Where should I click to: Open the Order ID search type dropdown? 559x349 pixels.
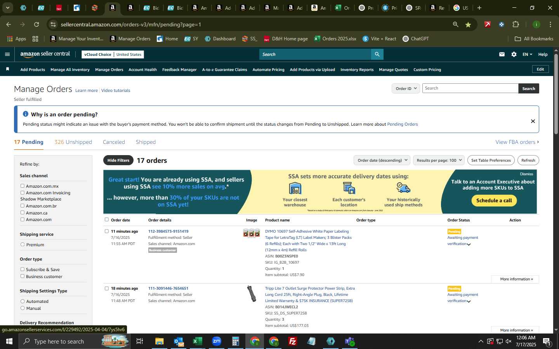click(406, 88)
